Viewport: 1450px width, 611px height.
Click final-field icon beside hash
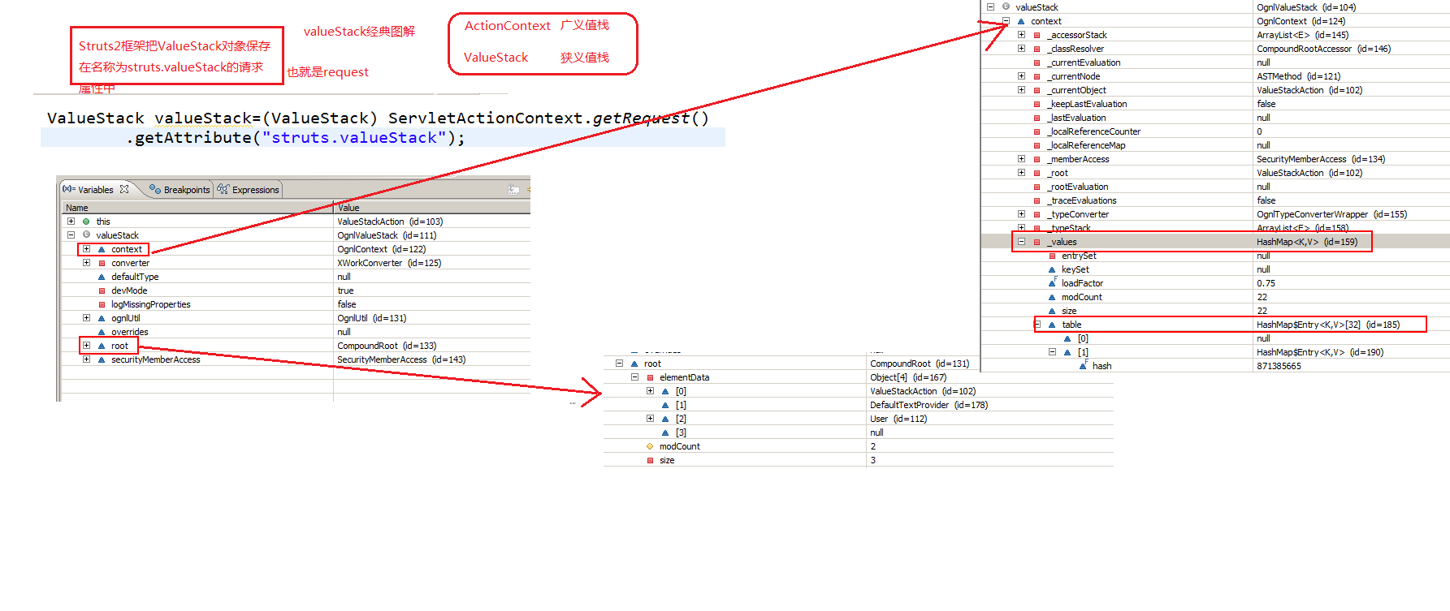[x=1083, y=365]
